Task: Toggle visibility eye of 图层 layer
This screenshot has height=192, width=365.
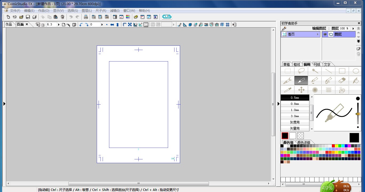Action: point(325,34)
